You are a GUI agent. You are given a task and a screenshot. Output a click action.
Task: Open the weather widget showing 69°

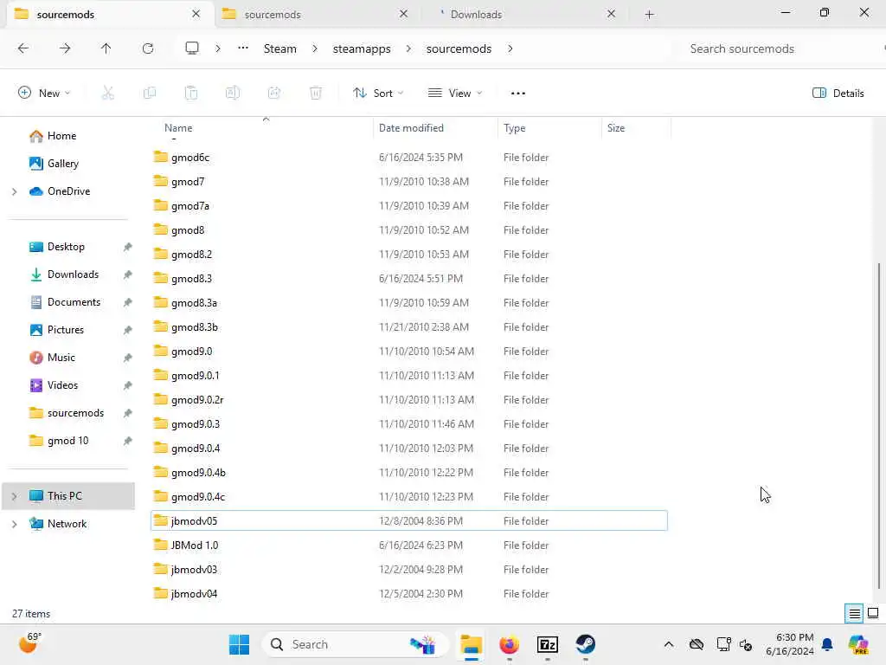[x=30, y=643]
